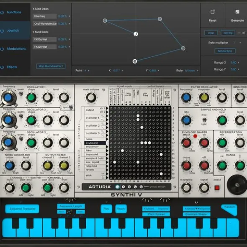Open the Osc1Waveform2Le destination dropdown

click(x=45, y=24)
